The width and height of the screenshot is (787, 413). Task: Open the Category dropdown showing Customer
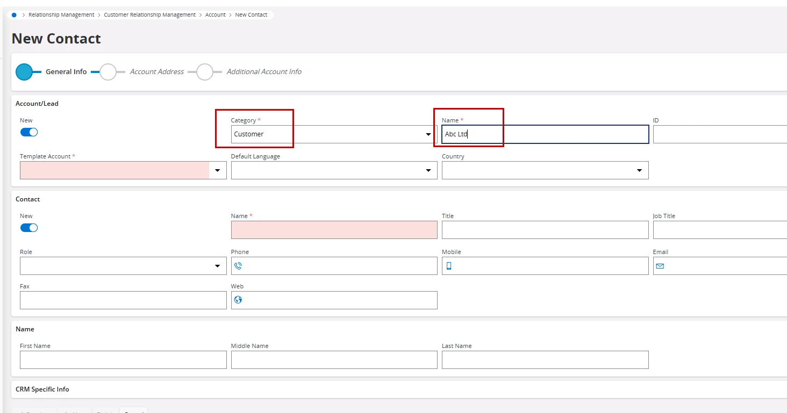(x=428, y=134)
